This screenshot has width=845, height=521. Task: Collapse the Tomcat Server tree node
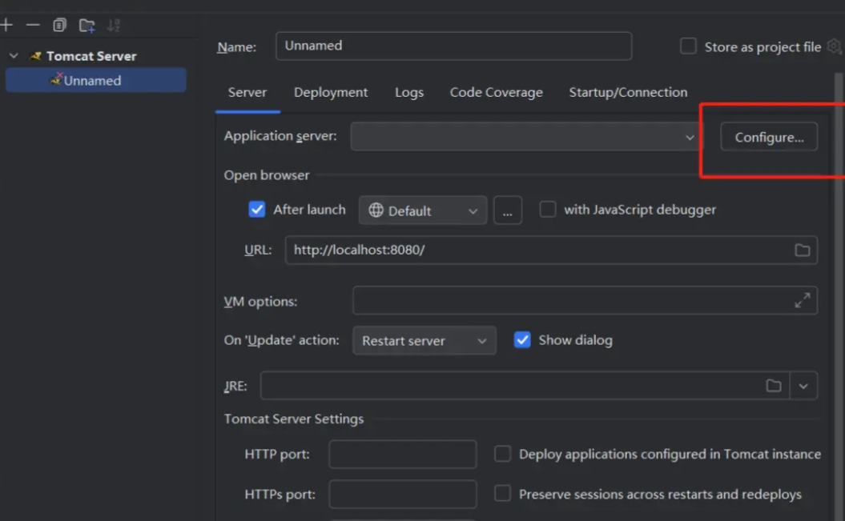coord(14,56)
